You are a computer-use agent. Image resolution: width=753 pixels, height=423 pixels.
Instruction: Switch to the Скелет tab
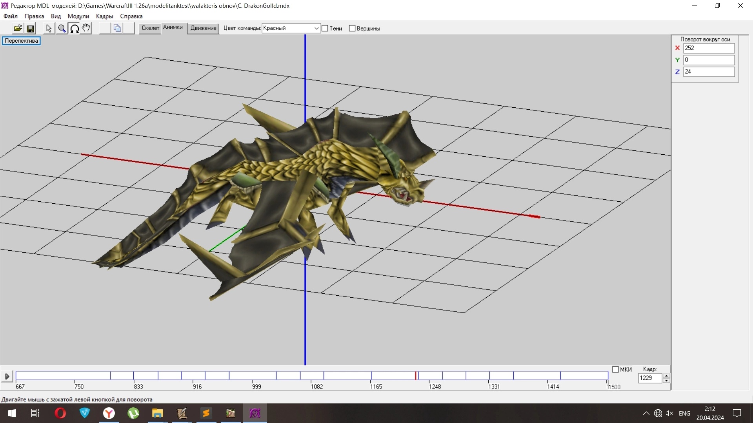tap(150, 28)
